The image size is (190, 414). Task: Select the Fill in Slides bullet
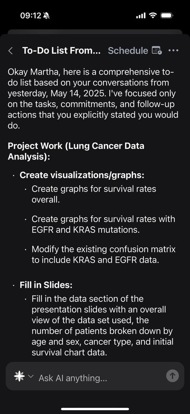tap(46, 285)
